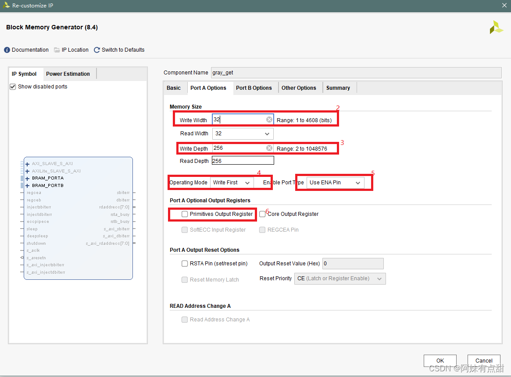The width and height of the screenshot is (511, 377).
Task: Clear the Write Width field with its X icon
Action: pos(269,120)
